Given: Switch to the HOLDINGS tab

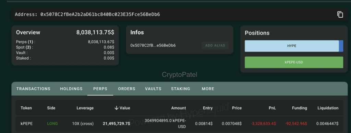Looking at the screenshot, I should [71, 89].
